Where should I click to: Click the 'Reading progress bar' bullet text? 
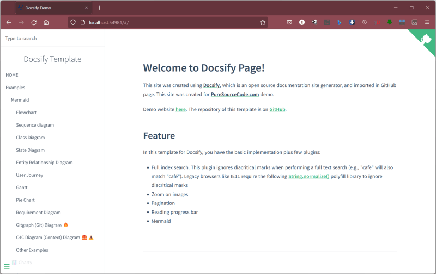(x=174, y=212)
